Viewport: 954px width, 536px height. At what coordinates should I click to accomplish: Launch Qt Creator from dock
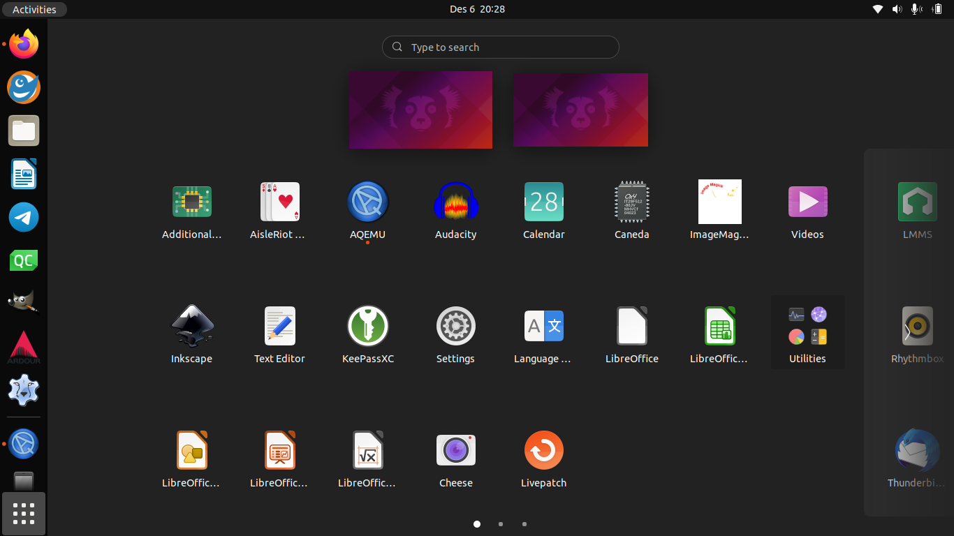click(x=24, y=260)
